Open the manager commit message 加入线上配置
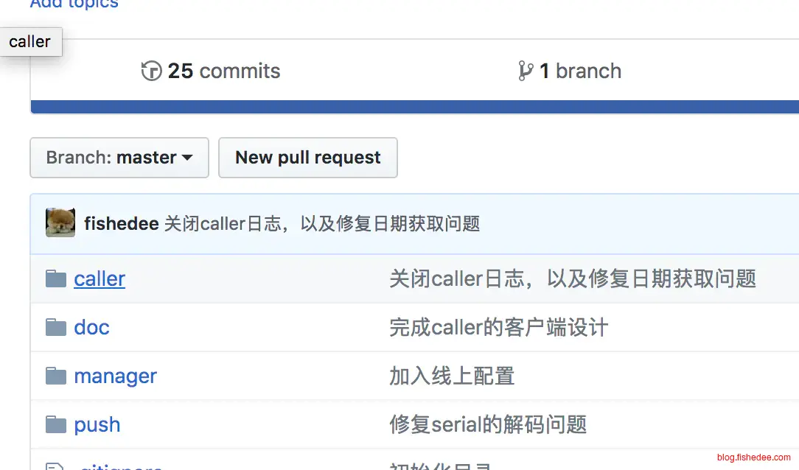This screenshot has height=470, width=799. tap(452, 376)
